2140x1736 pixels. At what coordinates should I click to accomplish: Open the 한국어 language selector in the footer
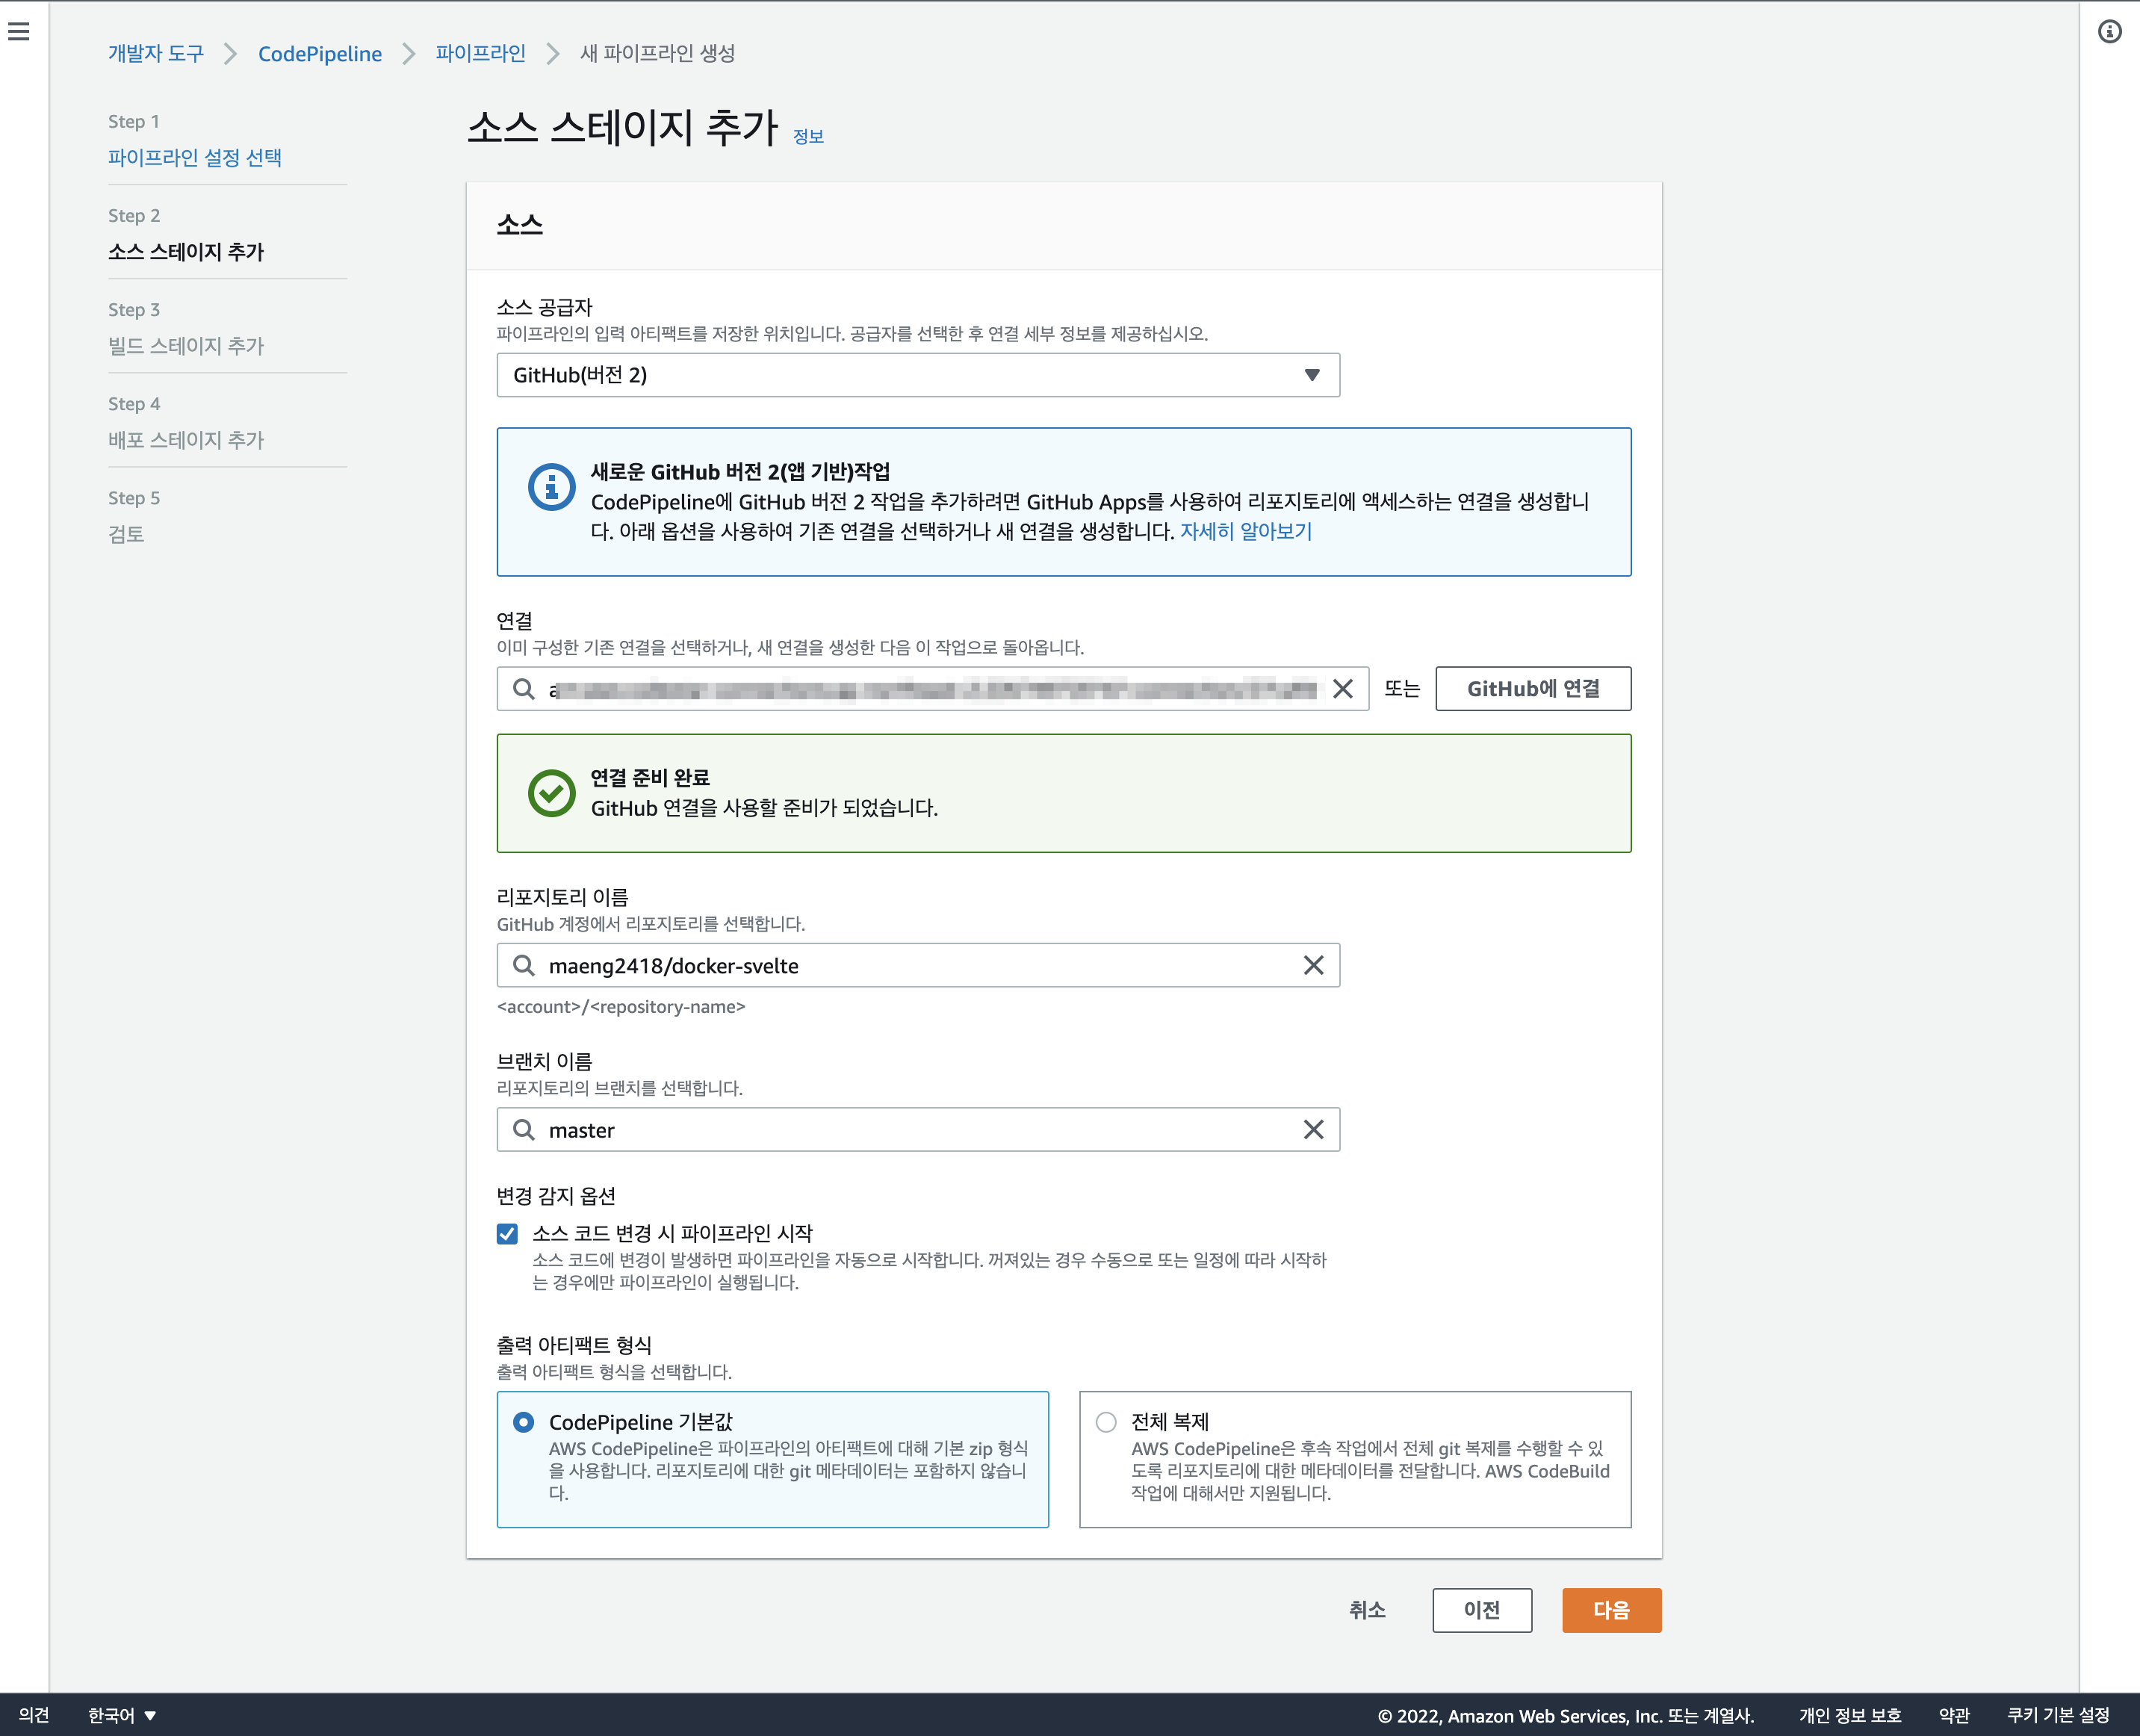pyautogui.click(x=122, y=1715)
